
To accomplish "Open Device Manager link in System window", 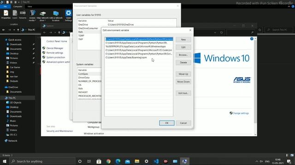I will point(55,48).
